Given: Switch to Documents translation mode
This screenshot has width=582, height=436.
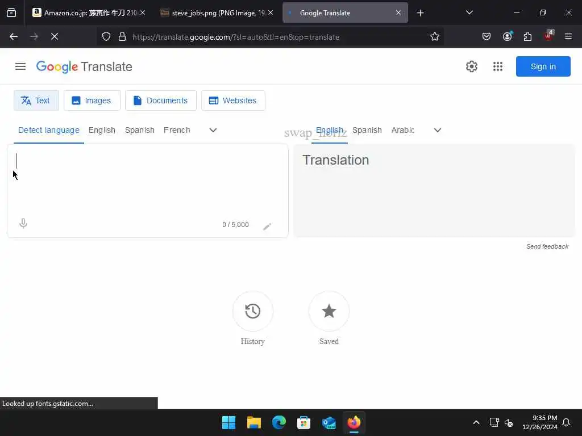Looking at the screenshot, I should (x=161, y=100).
